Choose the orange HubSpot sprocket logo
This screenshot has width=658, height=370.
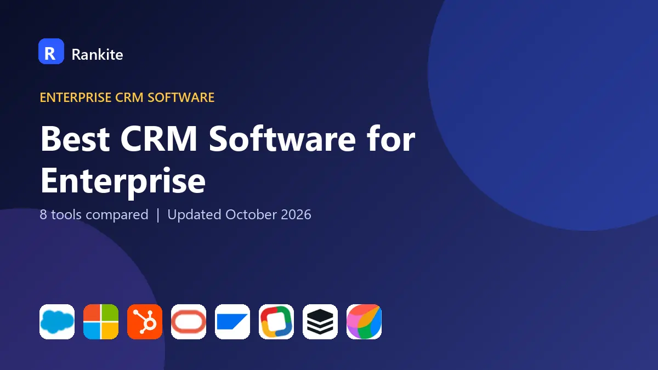pos(145,322)
